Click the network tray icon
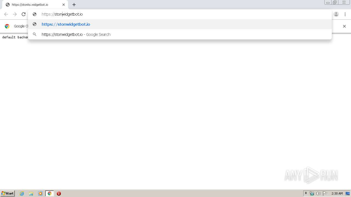This screenshot has height=197, width=351. point(312,193)
